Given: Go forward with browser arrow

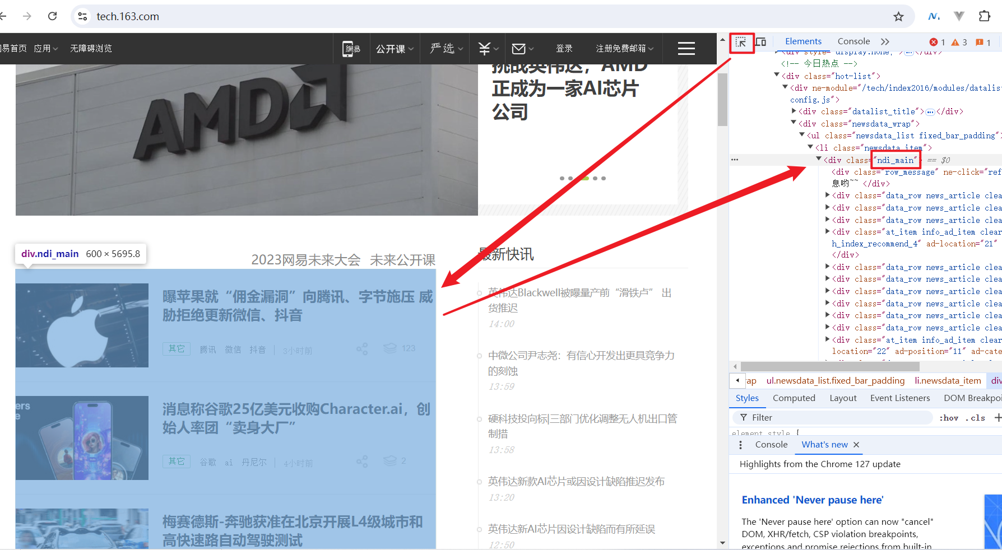Looking at the screenshot, I should pyautogui.click(x=27, y=16).
